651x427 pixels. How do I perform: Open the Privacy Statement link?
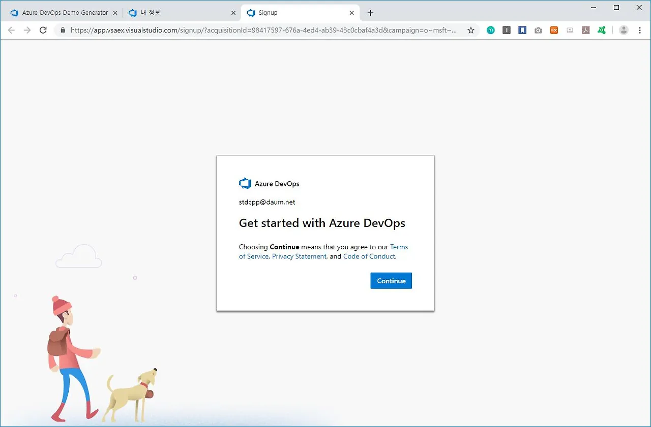[x=299, y=256]
